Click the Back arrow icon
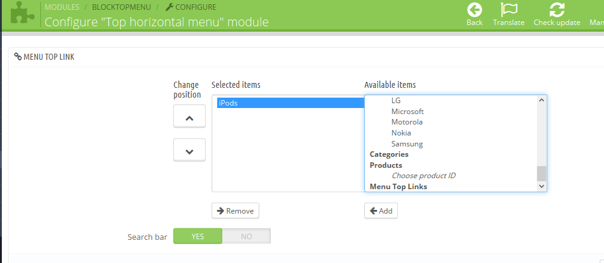The height and width of the screenshot is (263, 604). point(474,10)
